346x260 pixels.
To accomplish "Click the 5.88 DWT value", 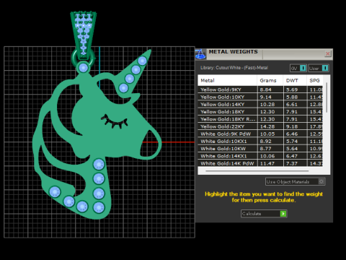I will (x=292, y=97).
